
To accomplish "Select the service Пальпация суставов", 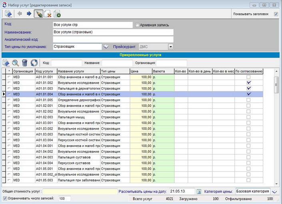I will click(x=78, y=157).
